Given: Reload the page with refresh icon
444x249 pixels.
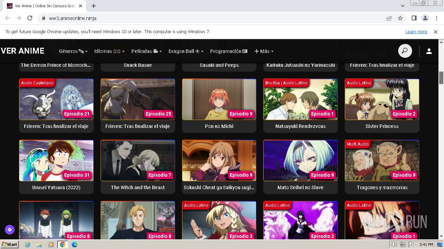Looking at the screenshot, I should (x=30, y=18).
